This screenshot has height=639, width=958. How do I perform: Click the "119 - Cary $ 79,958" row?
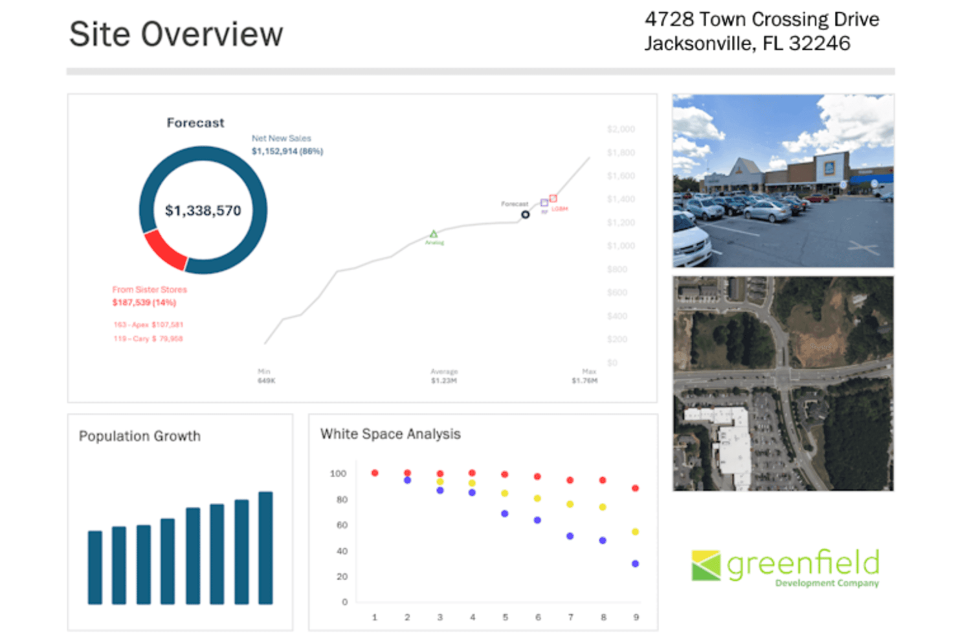(x=148, y=339)
